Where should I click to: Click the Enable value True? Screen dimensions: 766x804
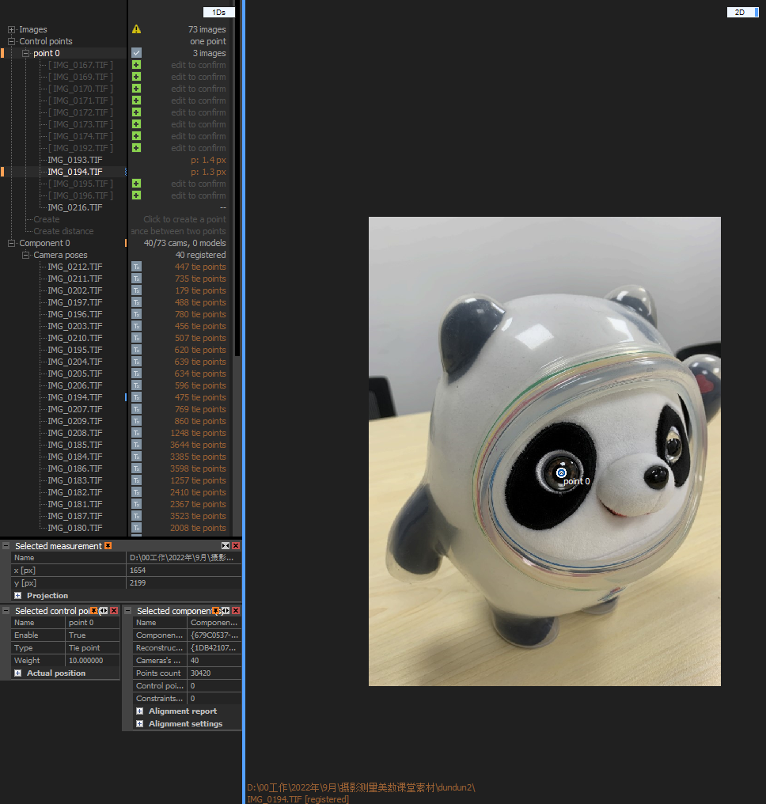(x=93, y=635)
